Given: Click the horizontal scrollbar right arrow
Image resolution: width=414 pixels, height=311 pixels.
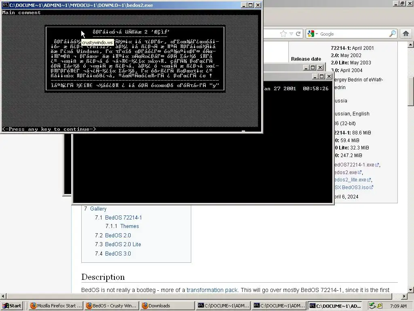Looking at the screenshot, I should pos(404,296).
